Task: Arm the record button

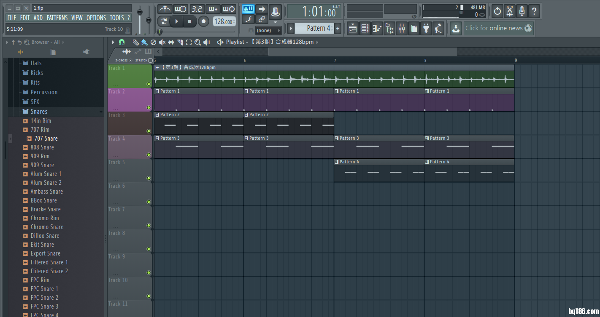Action: [x=203, y=21]
